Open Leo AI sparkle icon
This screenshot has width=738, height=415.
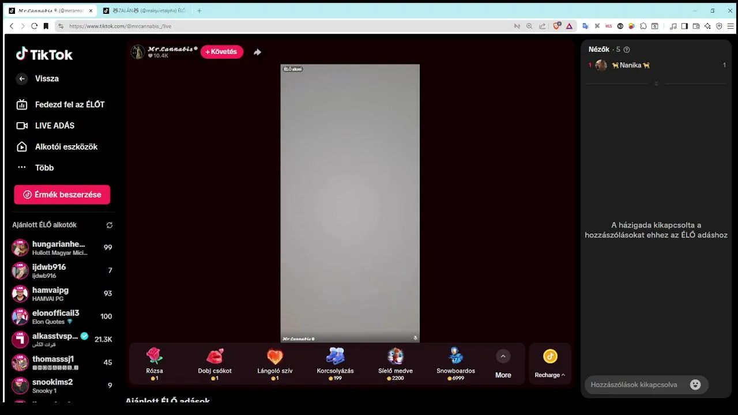[707, 26]
